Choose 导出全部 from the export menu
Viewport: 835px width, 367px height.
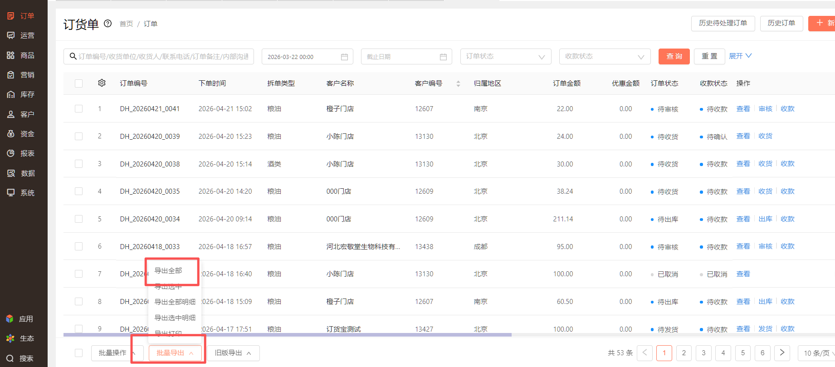pos(168,271)
